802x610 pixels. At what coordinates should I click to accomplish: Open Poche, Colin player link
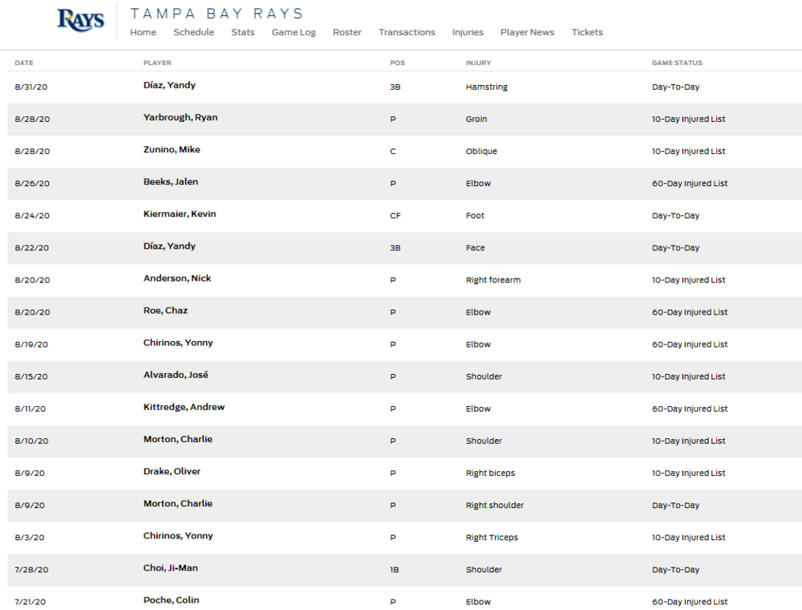171,600
